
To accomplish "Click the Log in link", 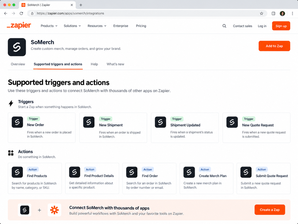I will (x=262, y=26).
